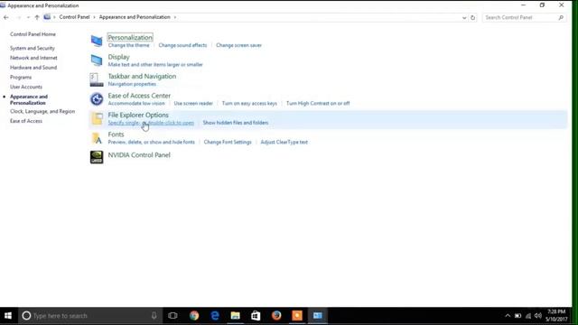Click Adjust ClearType text
578x325 pixels.
point(284,143)
